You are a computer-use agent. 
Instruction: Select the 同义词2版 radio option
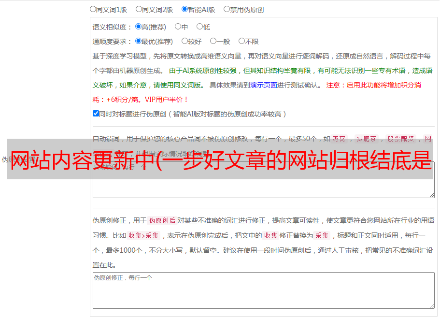coord(139,9)
